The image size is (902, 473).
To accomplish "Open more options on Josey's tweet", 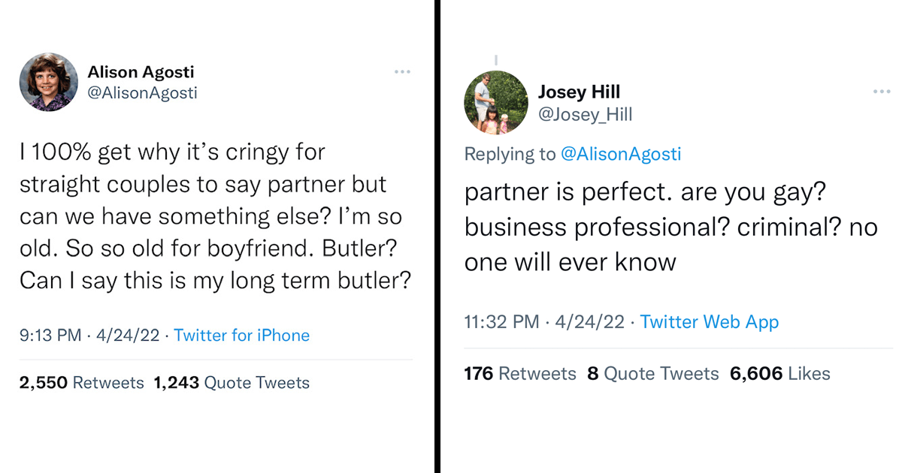I will (881, 92).
